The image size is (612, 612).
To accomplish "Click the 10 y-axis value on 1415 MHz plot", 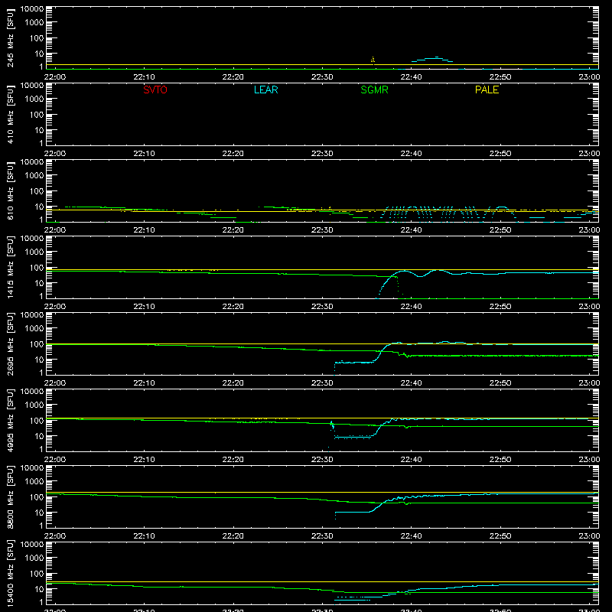I will tap(39, 283).
